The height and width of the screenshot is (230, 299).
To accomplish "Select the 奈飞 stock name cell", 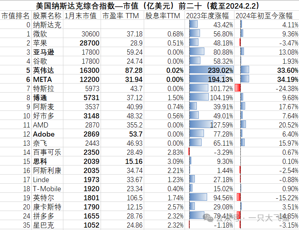I will (x=40, y=143).
